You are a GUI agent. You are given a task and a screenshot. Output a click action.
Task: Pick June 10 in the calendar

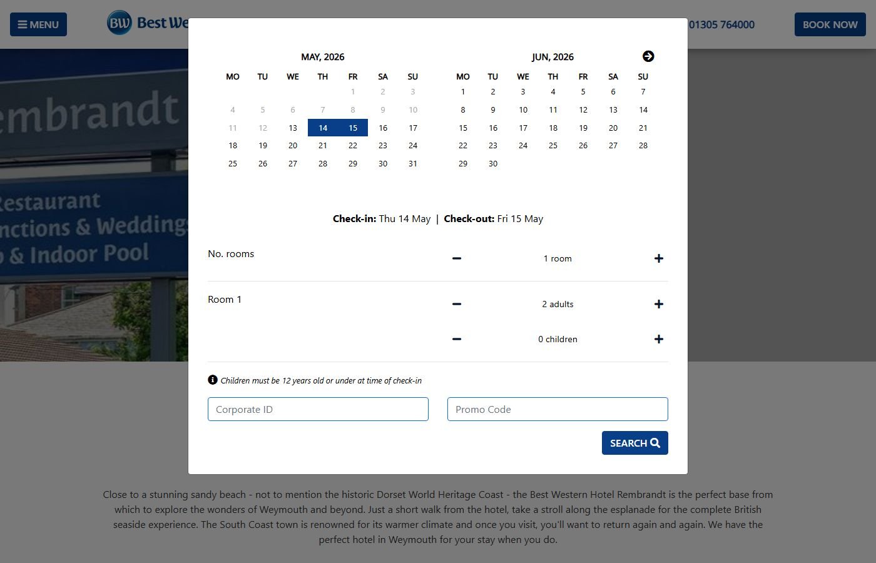tap(523, 109)
